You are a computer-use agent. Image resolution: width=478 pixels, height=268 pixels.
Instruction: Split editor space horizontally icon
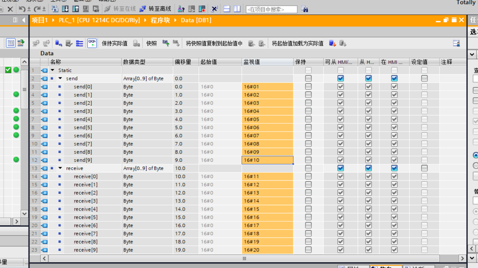click(227, 9)
